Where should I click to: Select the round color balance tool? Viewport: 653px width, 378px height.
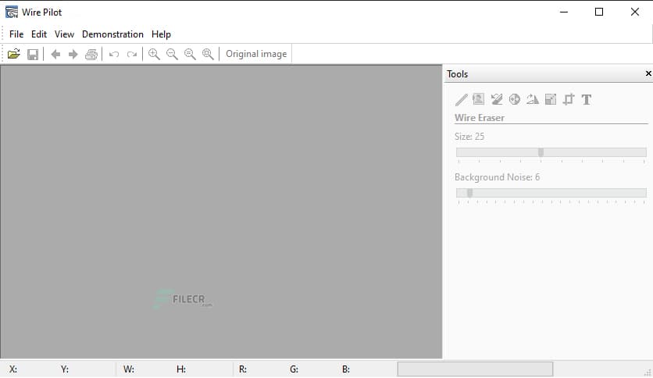click(x=515, y=99)
